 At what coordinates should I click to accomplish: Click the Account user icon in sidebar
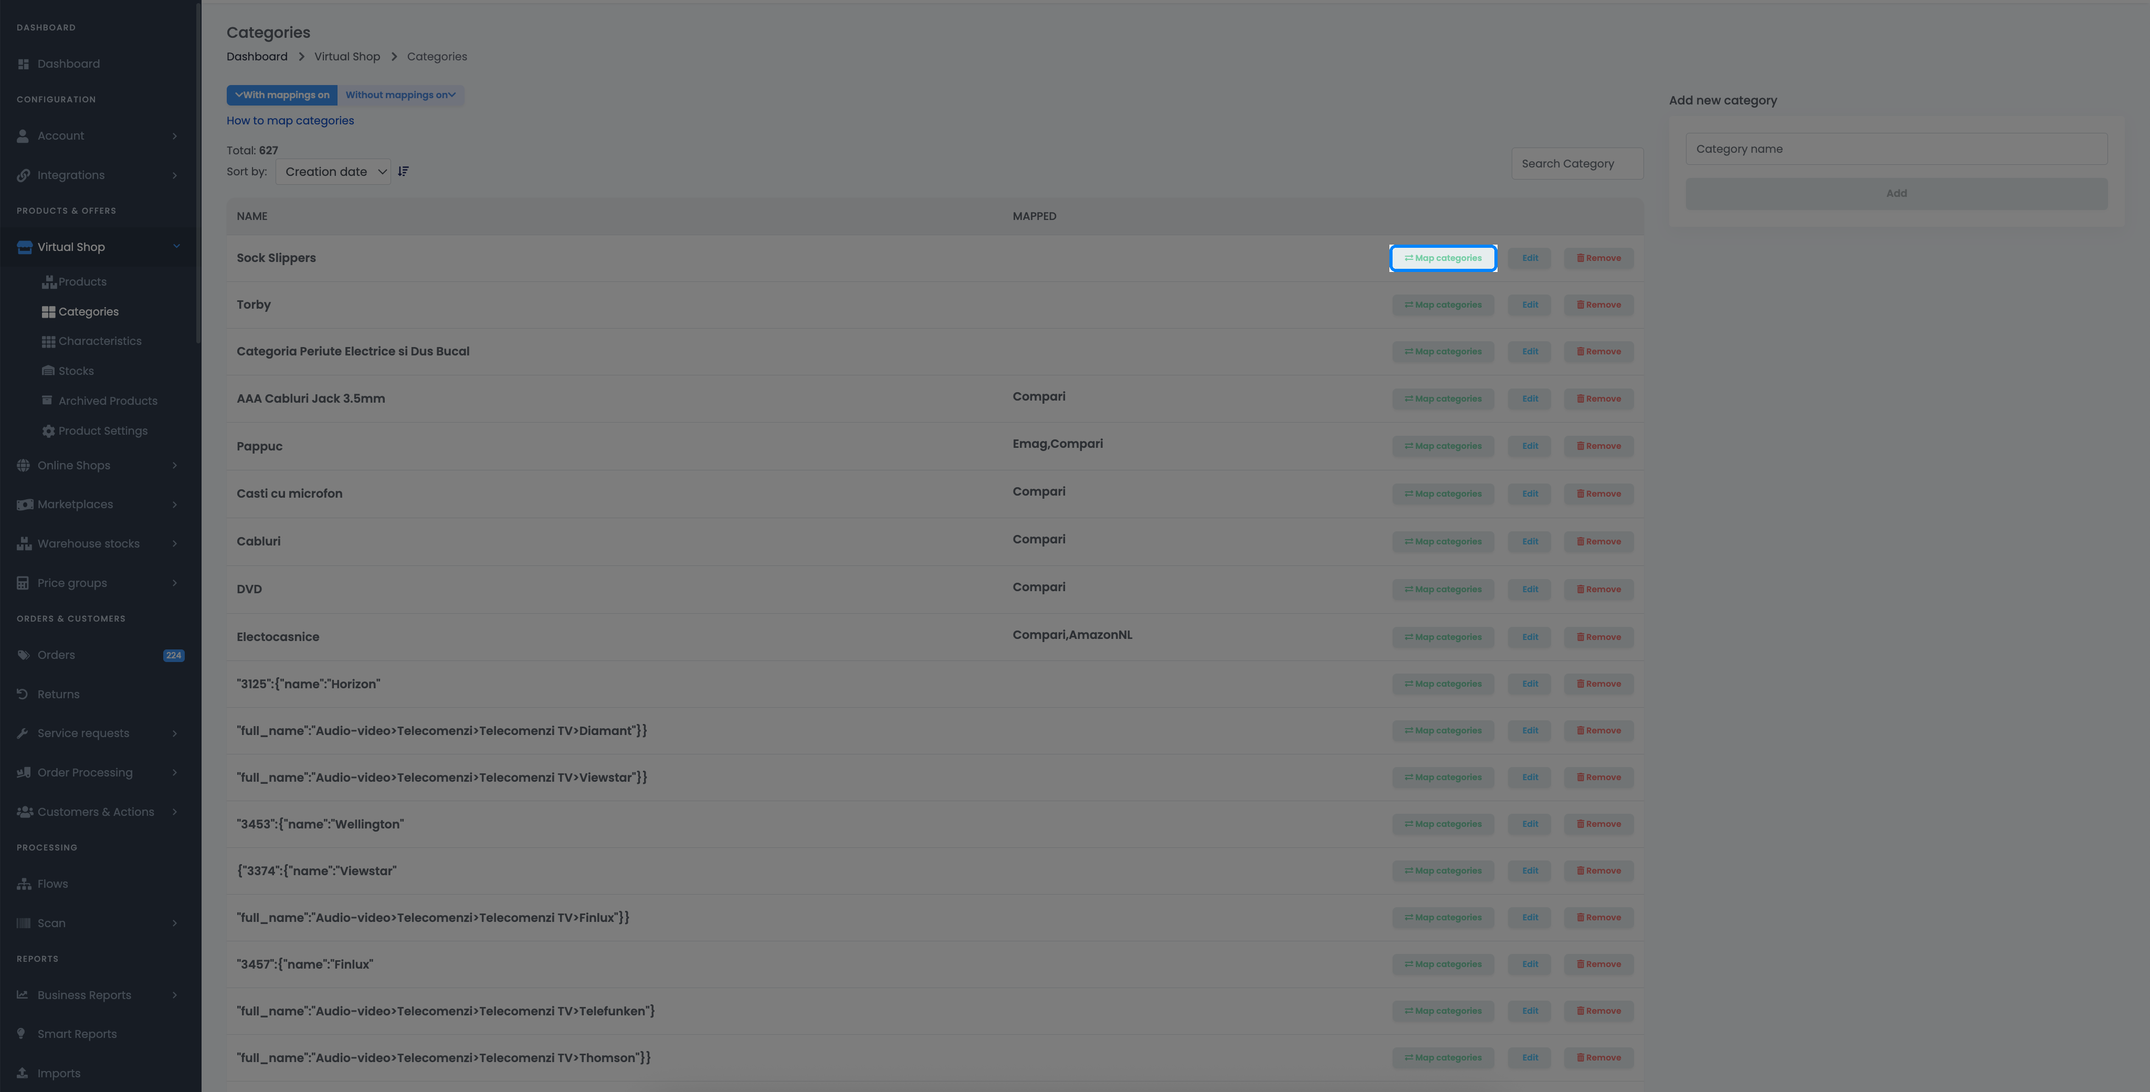(x=24, y=136)
